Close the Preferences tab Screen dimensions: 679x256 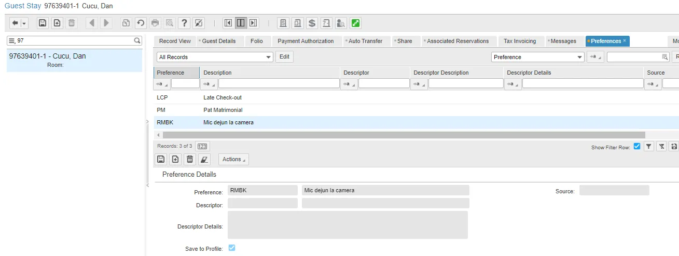pyautogui.click(x=625, y=40)
